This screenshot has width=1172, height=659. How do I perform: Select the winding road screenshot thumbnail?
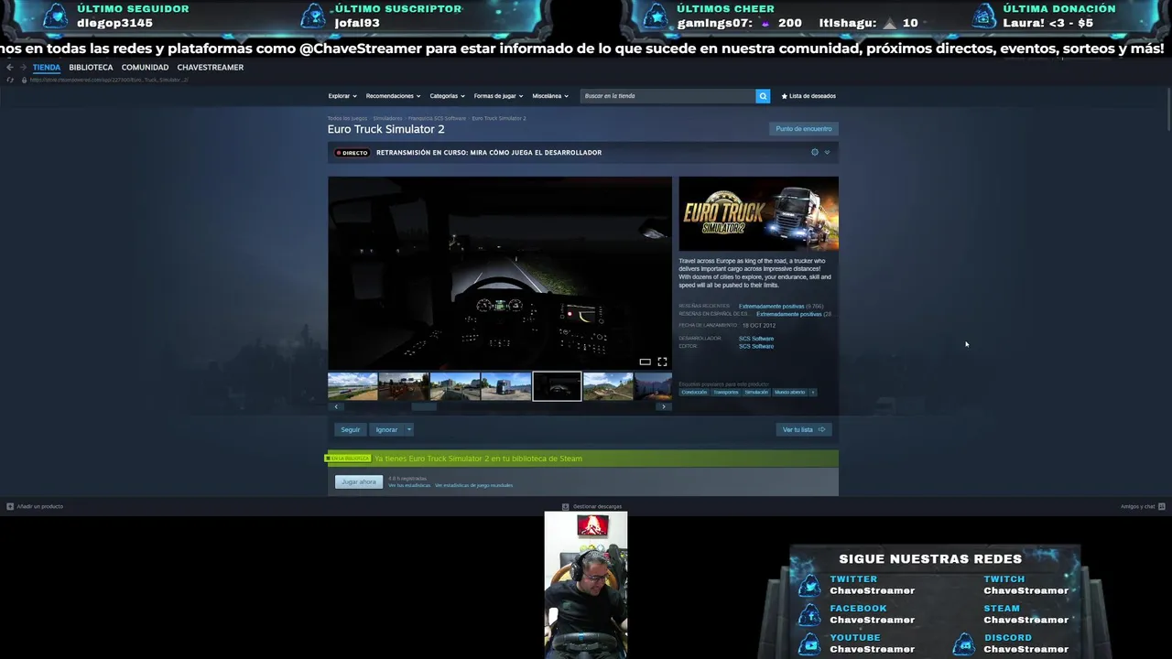[608, 386]
